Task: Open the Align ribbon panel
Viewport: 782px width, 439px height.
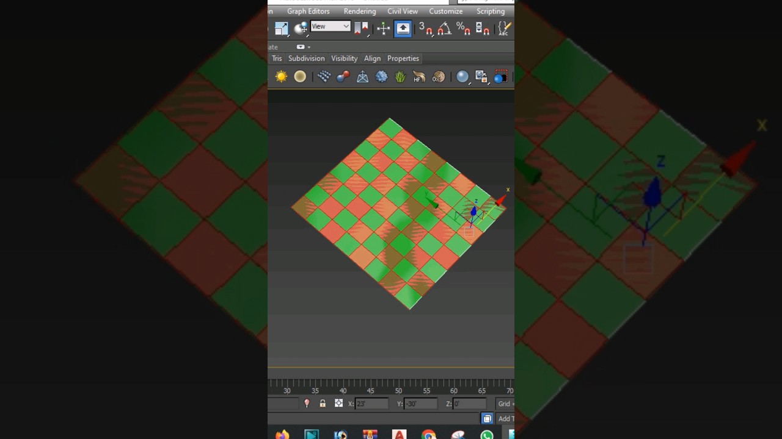Action: pyautogui.click(x=372, y=59)
